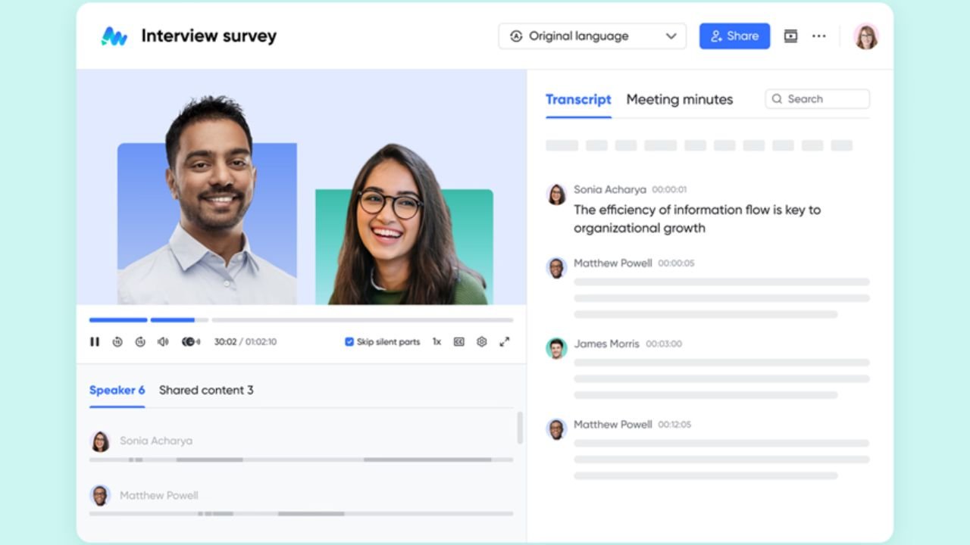Rewind 15 seconds using skip-back icon
The width and height of the screenshot is (970, 545).
(116, 341)
